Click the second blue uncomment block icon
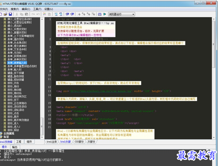219x166 pixels. coord(72,14)
